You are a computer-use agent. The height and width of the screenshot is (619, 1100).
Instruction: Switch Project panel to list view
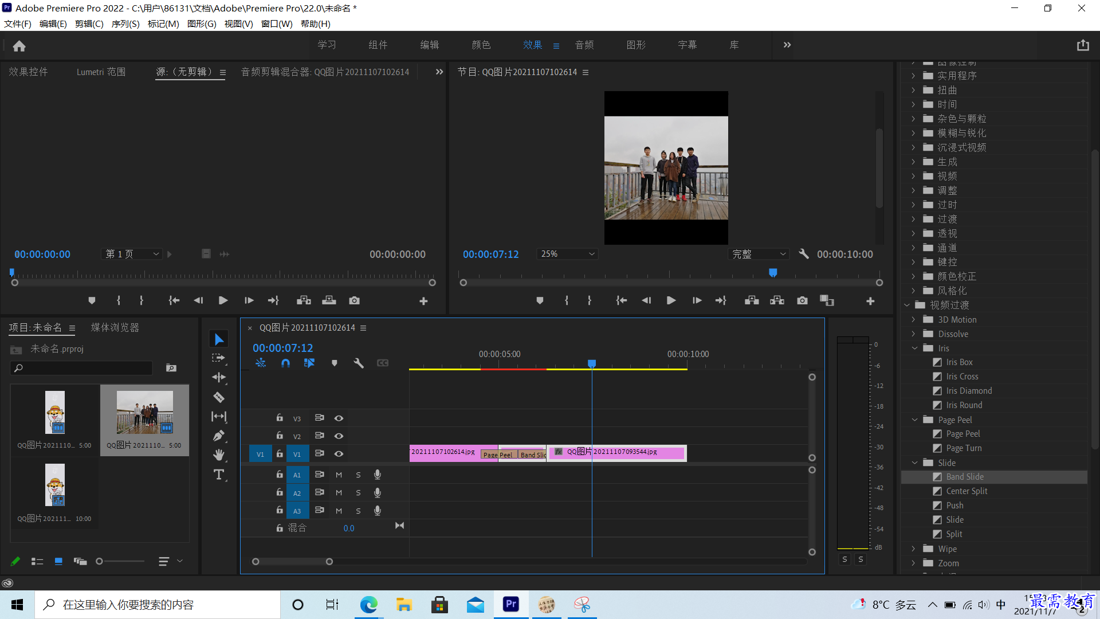coord(37,562)
